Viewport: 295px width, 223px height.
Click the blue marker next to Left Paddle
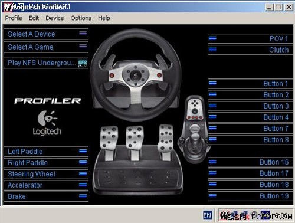(83, 151)
